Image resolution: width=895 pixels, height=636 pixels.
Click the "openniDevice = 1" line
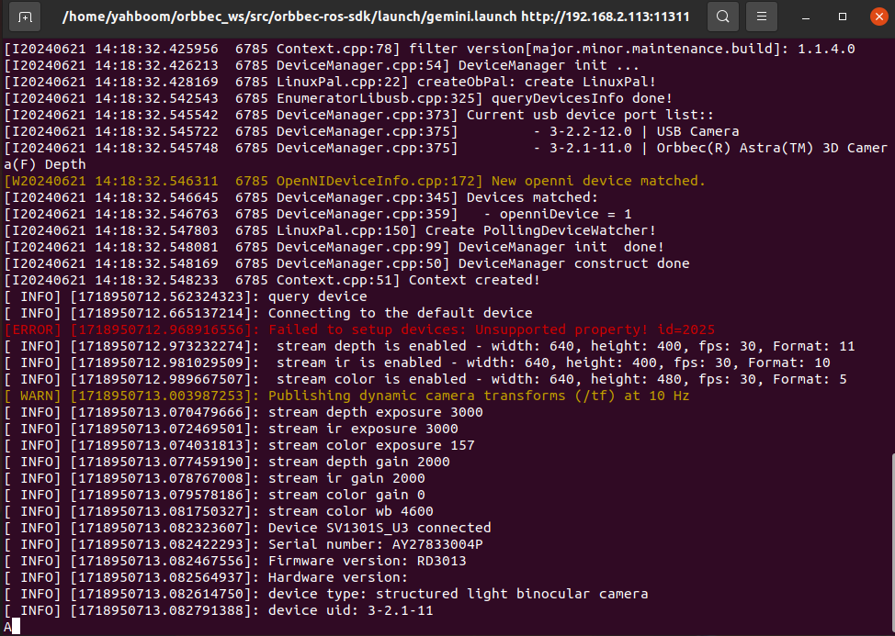318,214
